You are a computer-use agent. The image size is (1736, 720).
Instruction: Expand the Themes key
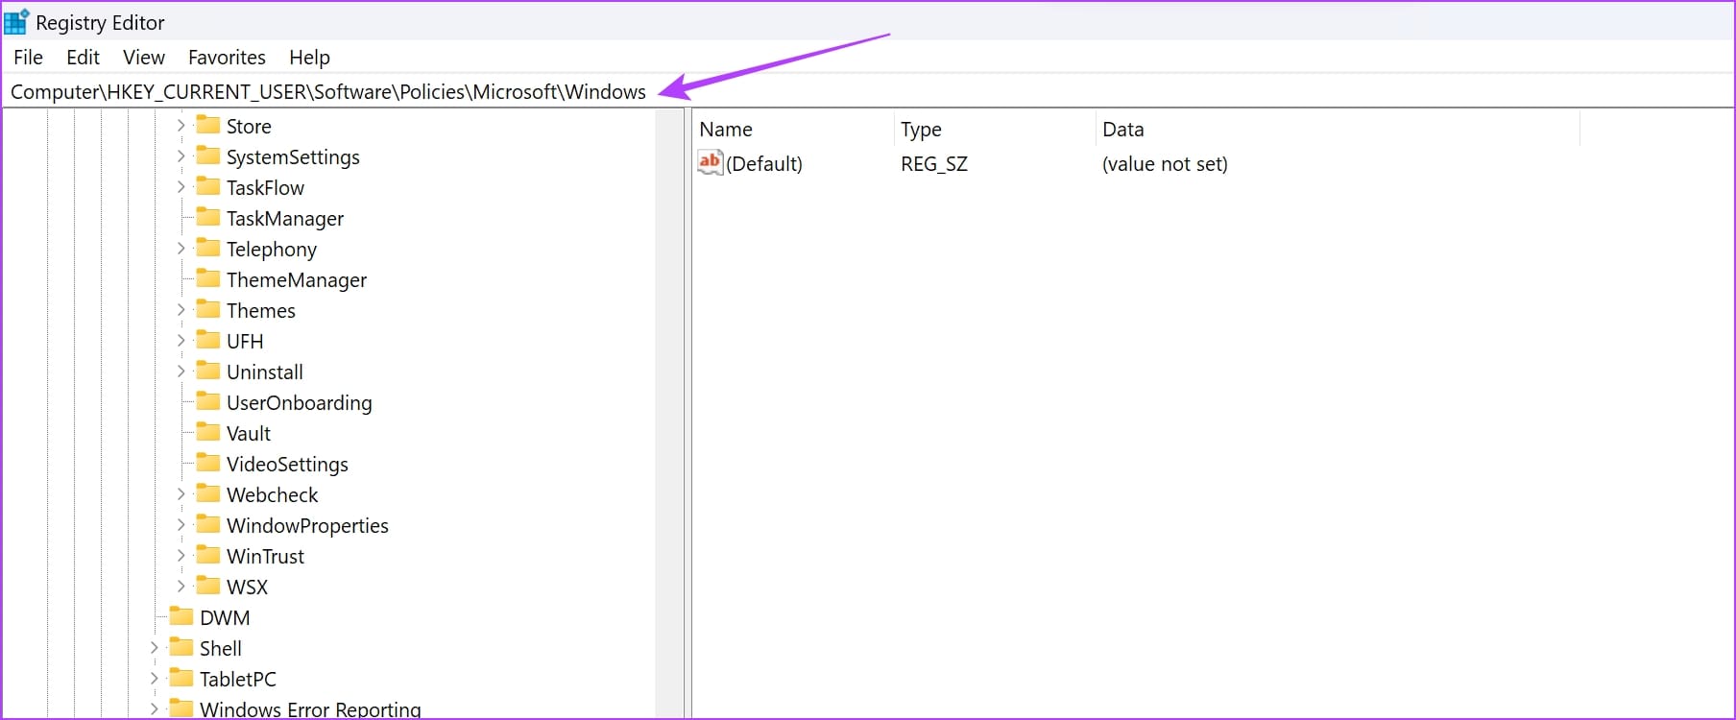[181, 310]
